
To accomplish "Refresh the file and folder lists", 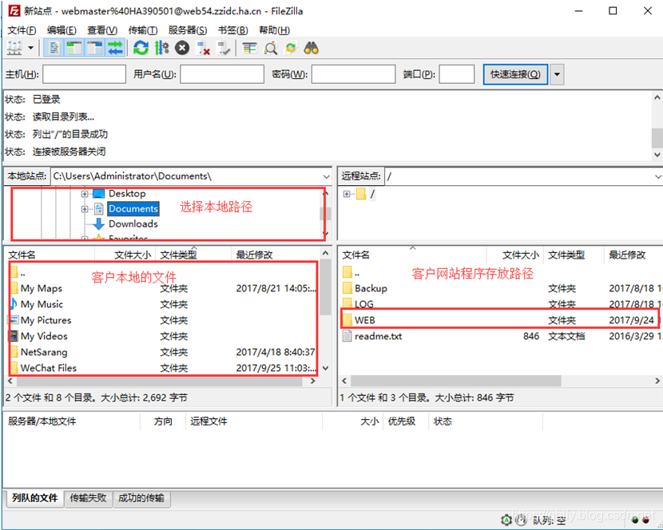I will 141,48.
